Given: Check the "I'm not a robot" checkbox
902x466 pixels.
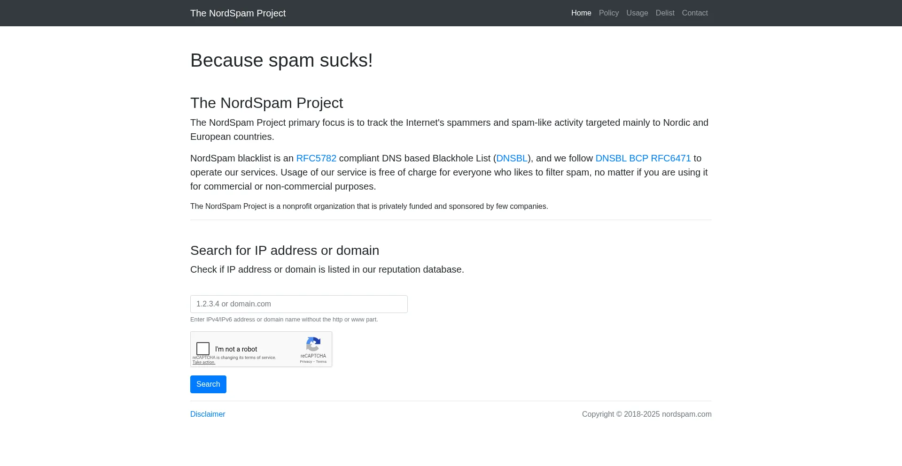Looking at the screenshot, I should coord(203,349).
